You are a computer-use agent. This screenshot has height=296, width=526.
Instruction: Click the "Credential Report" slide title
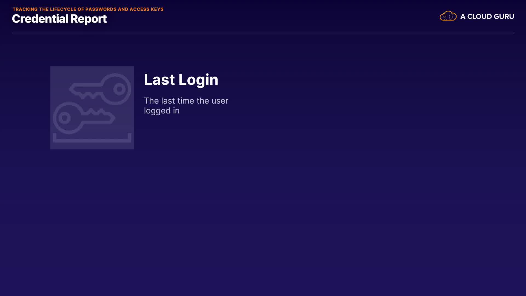point(59,19)
